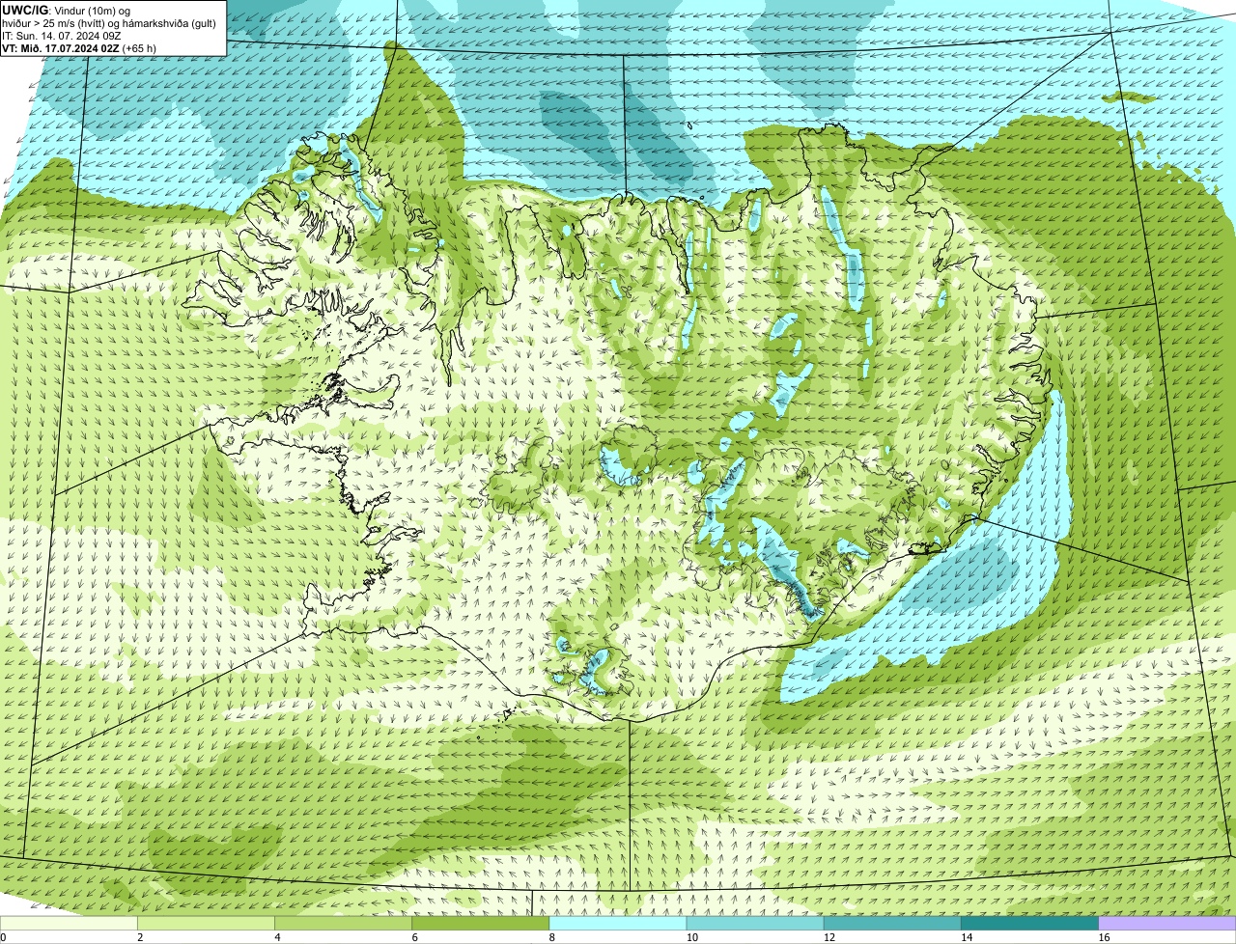Screen dimensions: 1236x944
Task: Select the 10–12 m/s turquoise legend swatch
Action: tap(755, 924)
